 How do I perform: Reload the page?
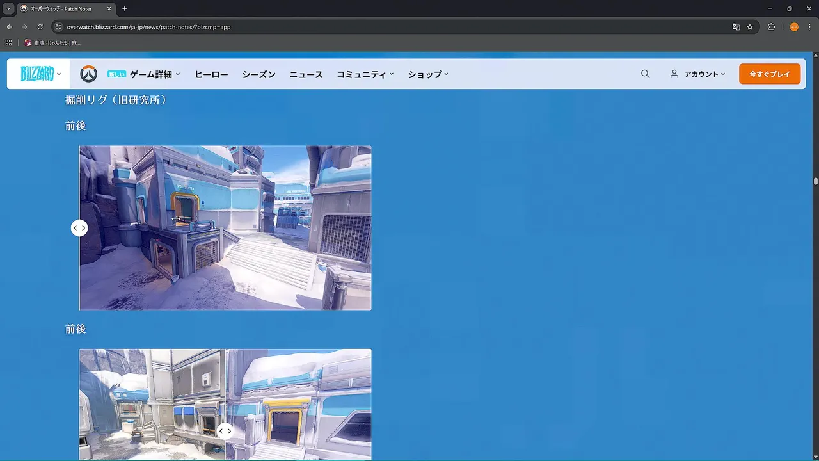[40, 27]
